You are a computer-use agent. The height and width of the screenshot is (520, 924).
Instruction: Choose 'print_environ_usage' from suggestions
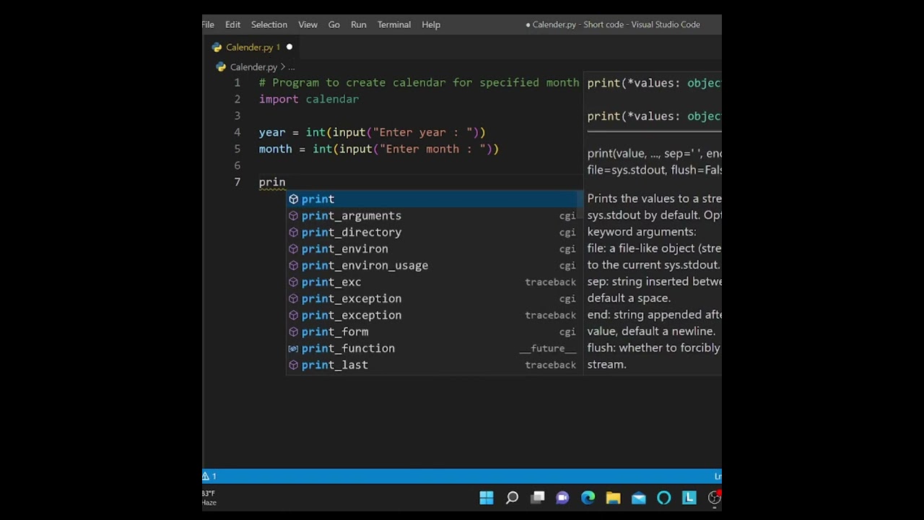tap(434, 265)
